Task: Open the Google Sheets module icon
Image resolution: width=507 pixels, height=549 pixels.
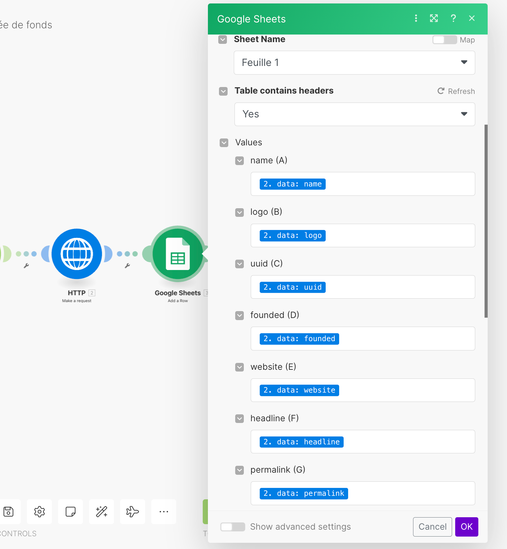Action: (178, 254)
